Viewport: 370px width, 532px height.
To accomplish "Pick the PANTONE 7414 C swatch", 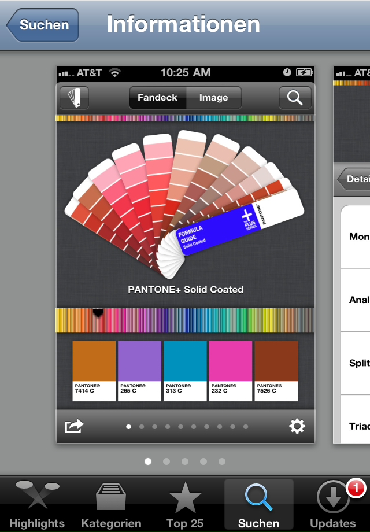I will click(x=94, y=371).
